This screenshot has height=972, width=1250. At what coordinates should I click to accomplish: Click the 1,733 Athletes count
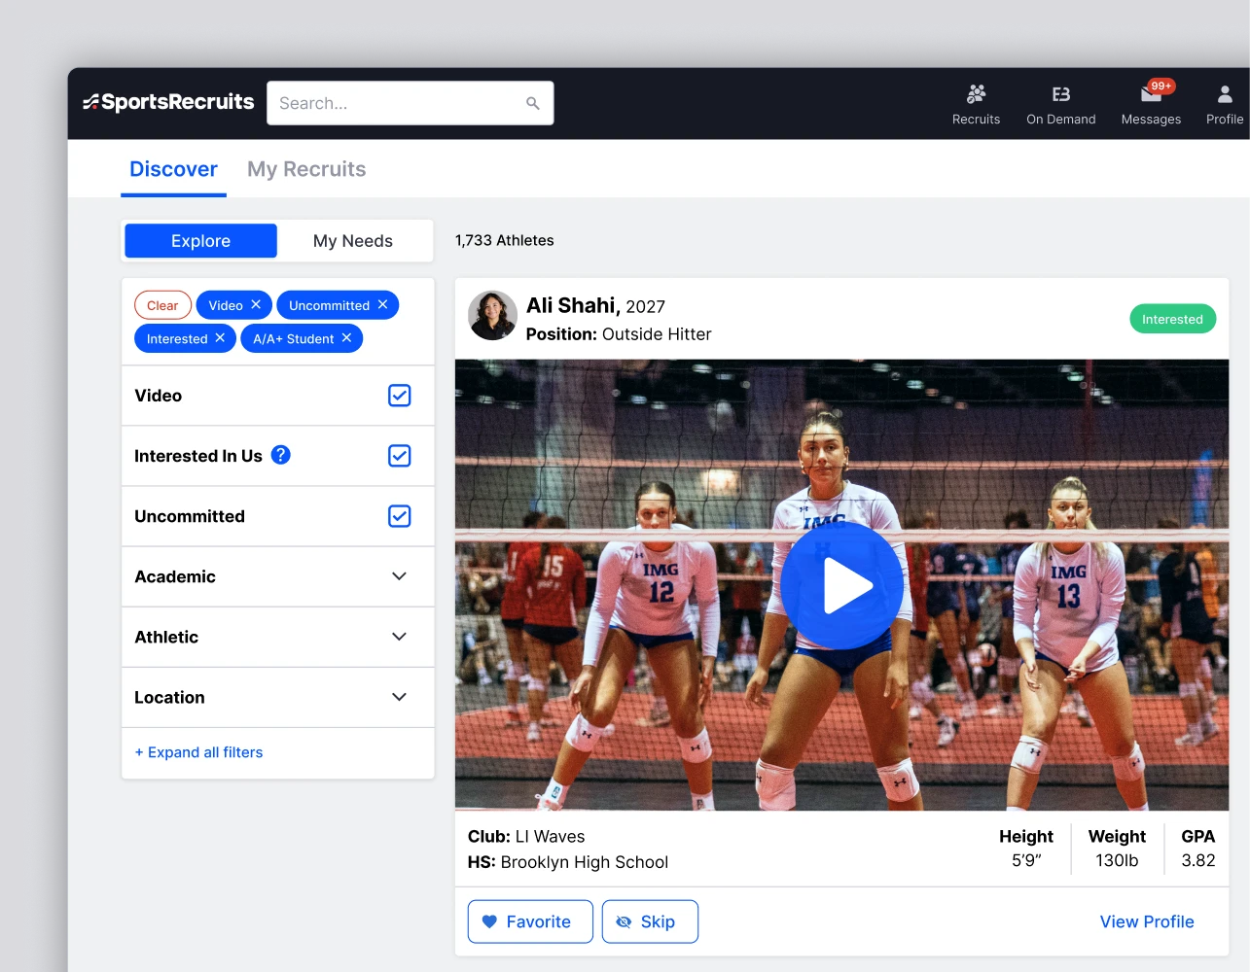coord(504,240)
